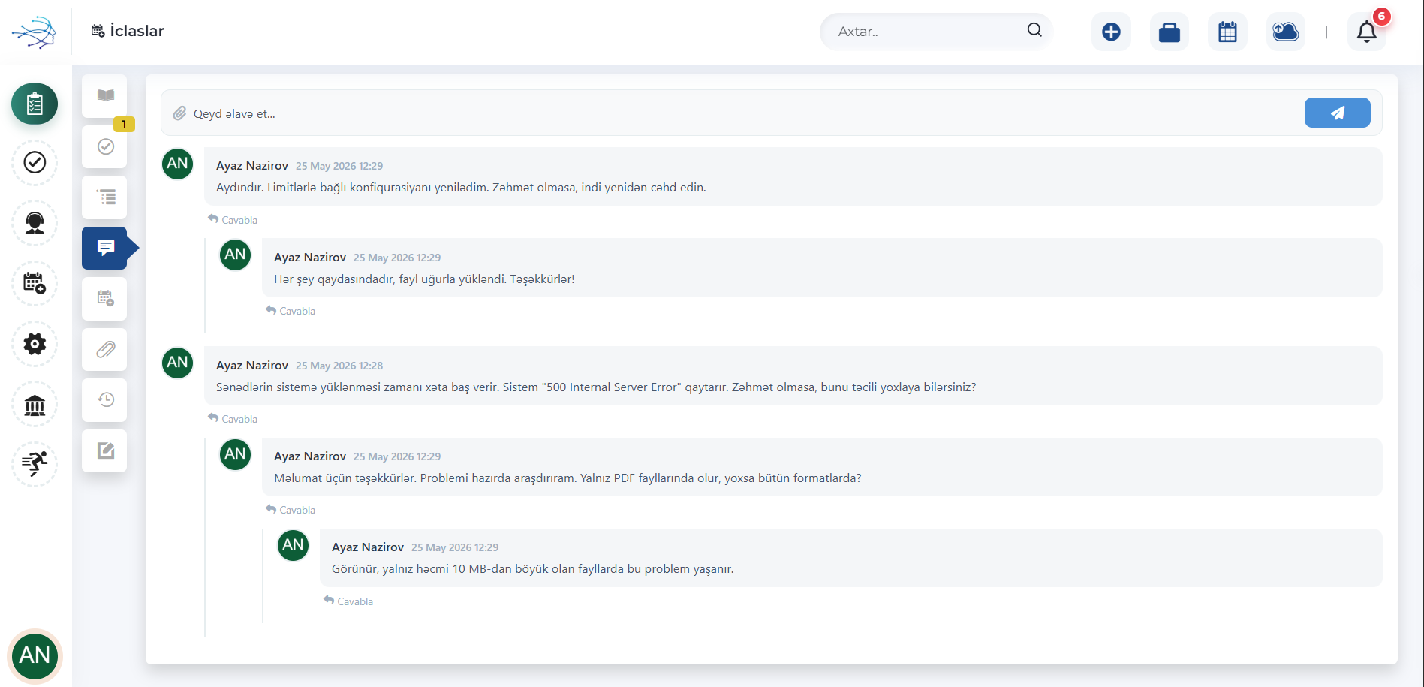The image size is (1424, 687).
Task: Open the calendar icon in header
Action: click(1227, 32)
